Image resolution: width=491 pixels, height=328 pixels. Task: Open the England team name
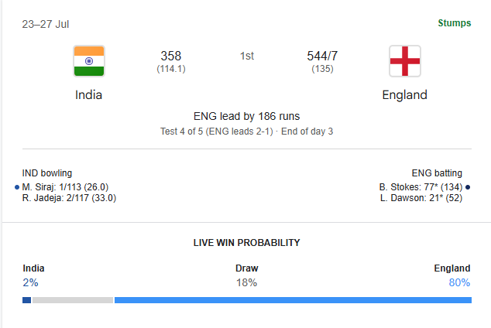coord(404,94)
